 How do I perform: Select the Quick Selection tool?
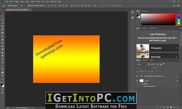click(x=2, y=23)
